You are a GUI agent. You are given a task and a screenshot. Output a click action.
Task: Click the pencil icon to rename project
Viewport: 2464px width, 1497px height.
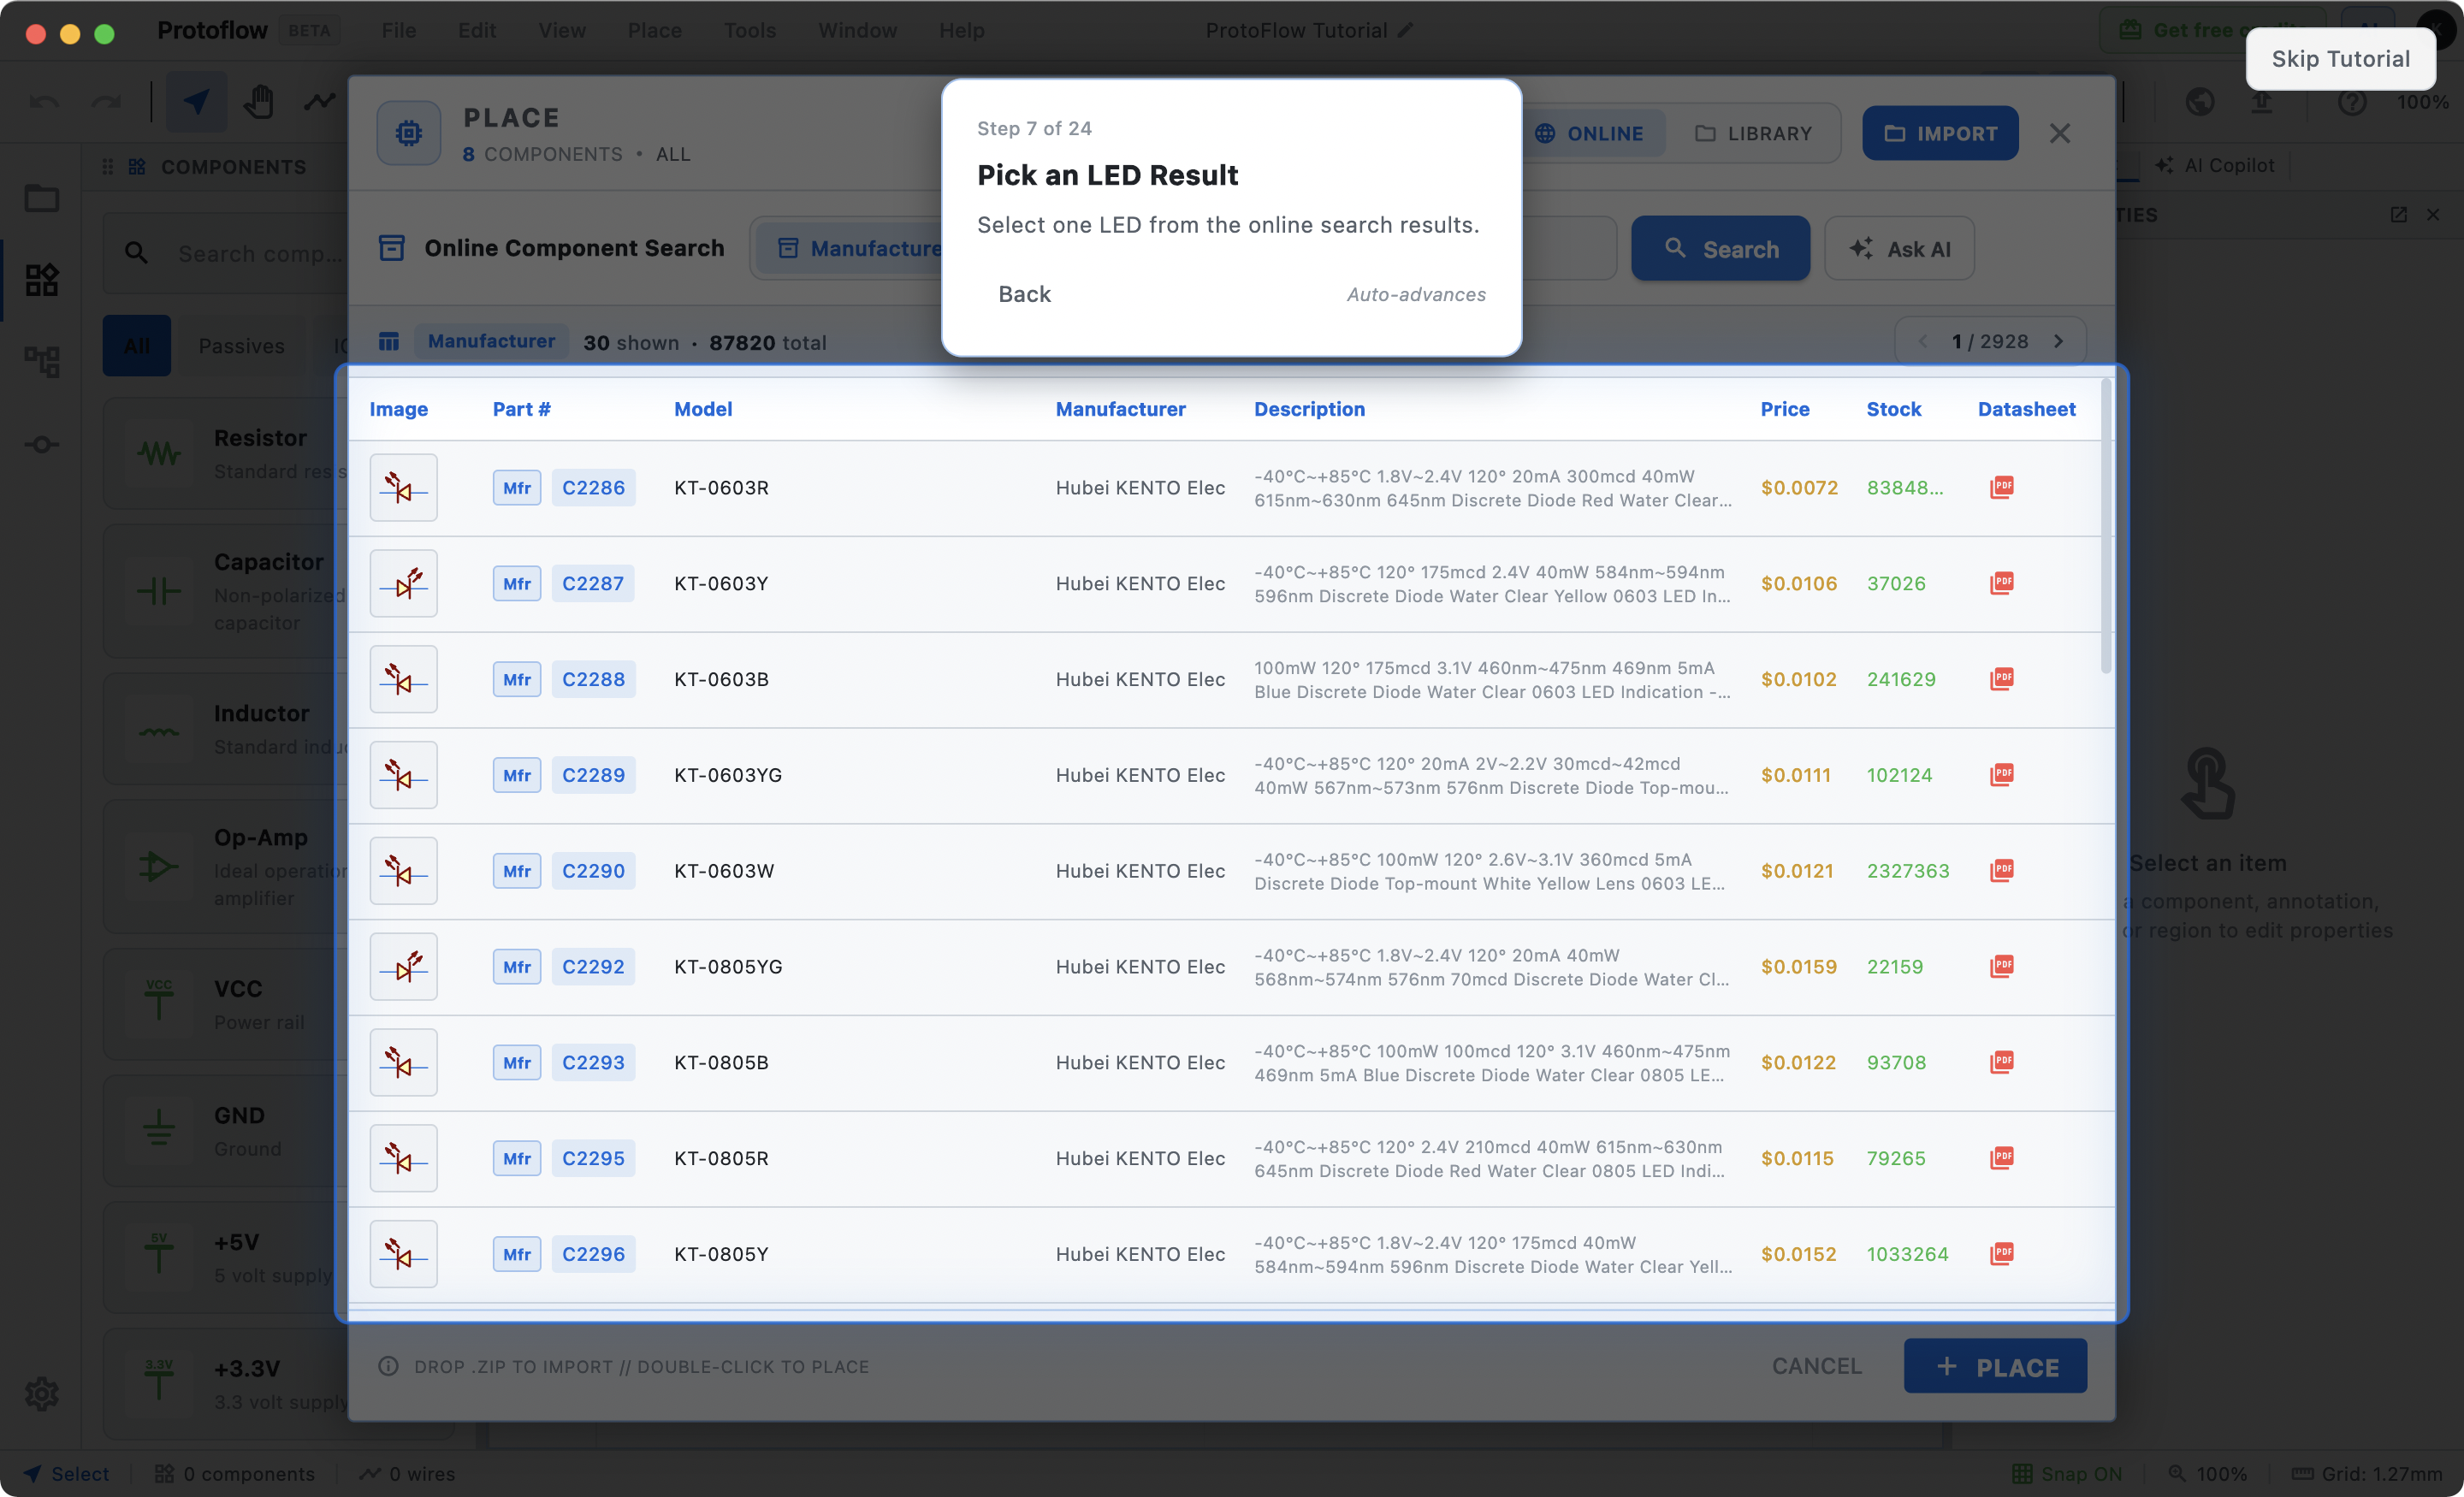coord(1406,30)
